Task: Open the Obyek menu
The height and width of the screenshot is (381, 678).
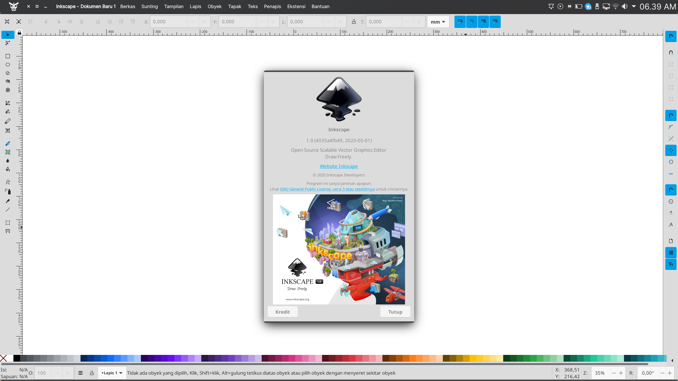Action: click(x=215, y=6)
